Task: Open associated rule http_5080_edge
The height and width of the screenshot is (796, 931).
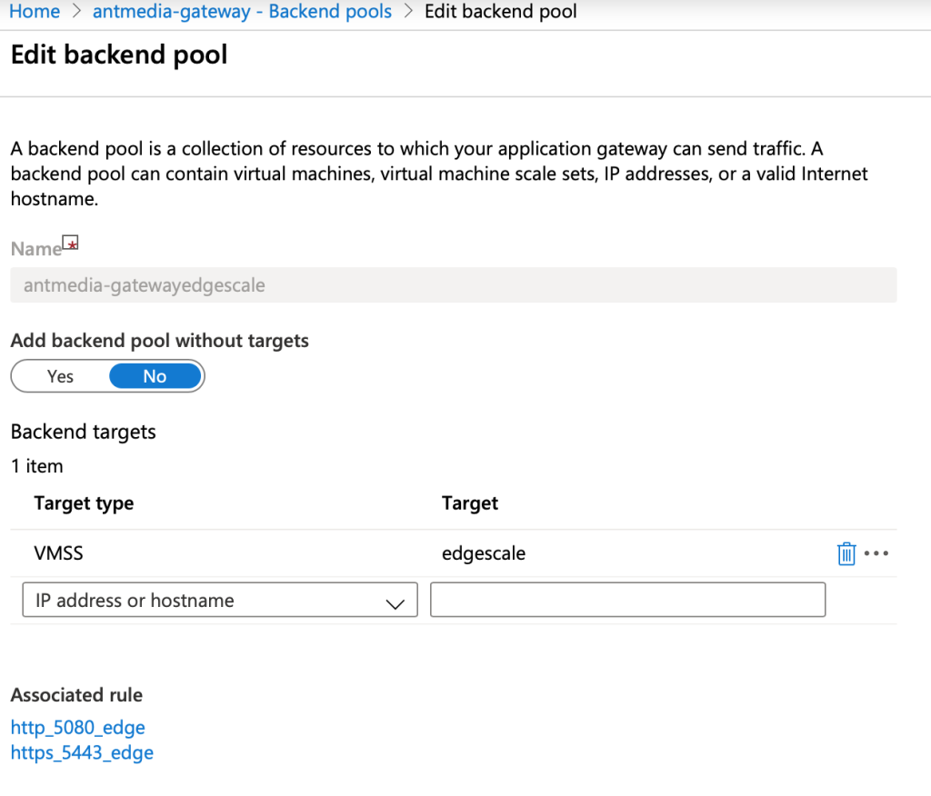Action: click(78, 728)
